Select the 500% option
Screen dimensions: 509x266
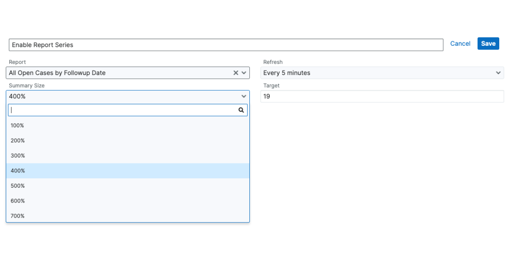point(128,186)
